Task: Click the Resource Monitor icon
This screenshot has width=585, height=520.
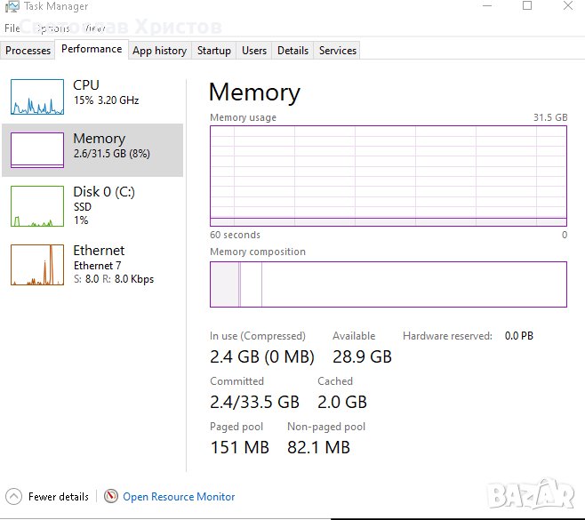Action: pyautogui.click(x=111, y=497)
